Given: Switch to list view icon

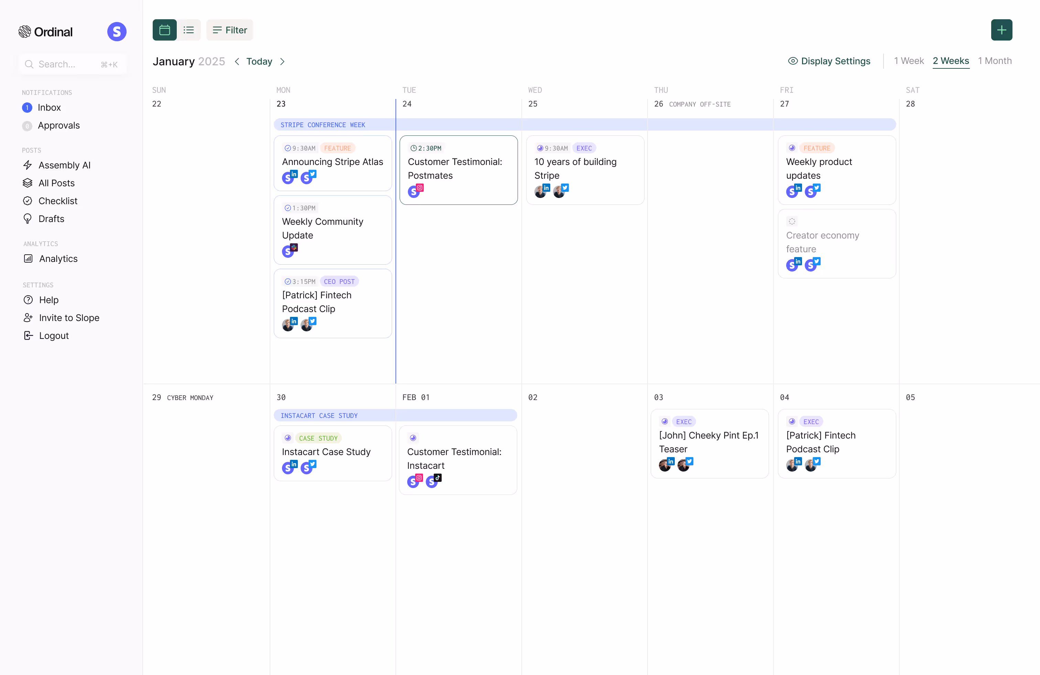Looking at the screenshot, I should tap(188, 30).
